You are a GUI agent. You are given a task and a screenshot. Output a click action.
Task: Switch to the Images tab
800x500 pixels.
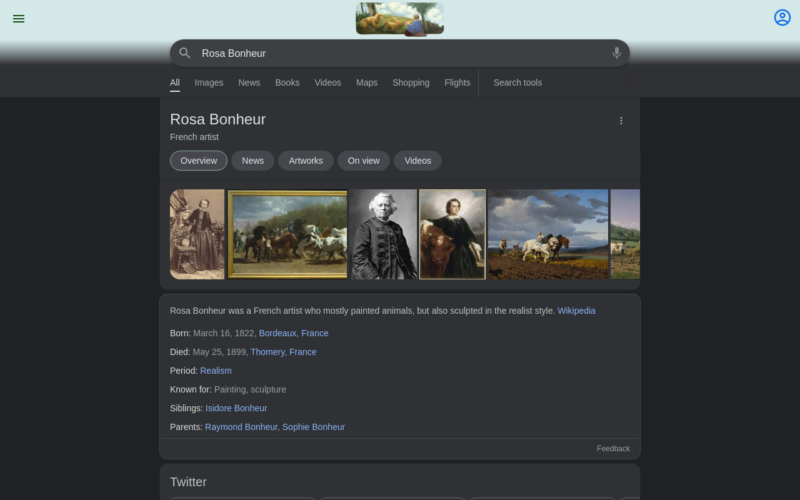pos(209,82)
